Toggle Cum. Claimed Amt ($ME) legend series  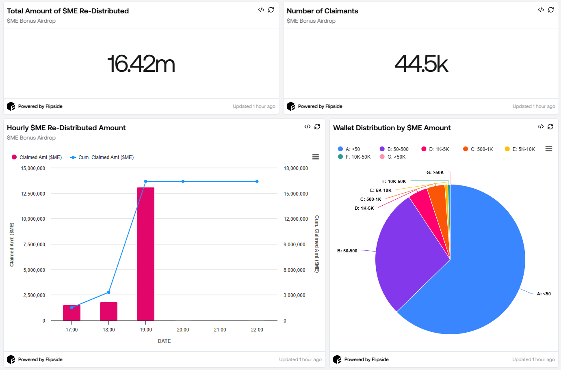coord(102,157)
